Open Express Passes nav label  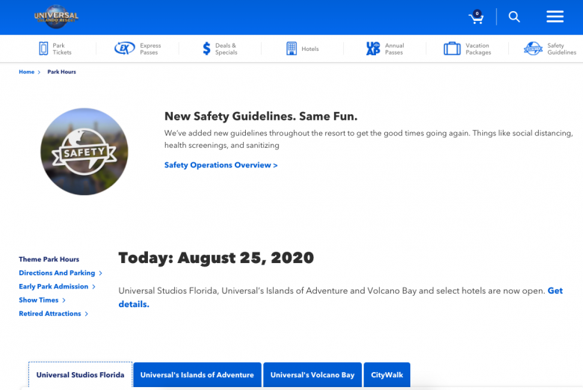tap(150, 49)
